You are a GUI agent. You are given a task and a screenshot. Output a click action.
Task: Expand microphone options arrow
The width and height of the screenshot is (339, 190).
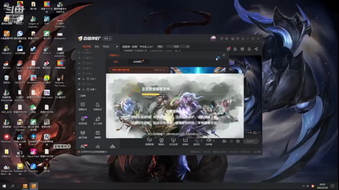tap(202, 141)
